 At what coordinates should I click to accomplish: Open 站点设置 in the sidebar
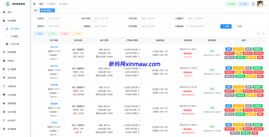(x=12, y=112)
